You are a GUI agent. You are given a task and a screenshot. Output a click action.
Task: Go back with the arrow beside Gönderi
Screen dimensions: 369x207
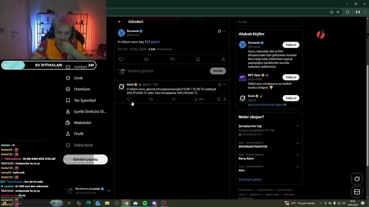[120, 22]
